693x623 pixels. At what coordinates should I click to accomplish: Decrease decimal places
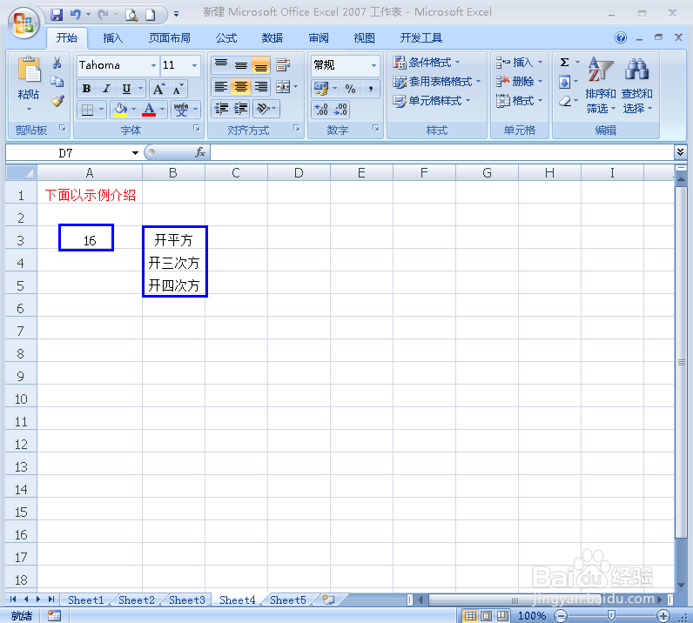(x=340, y=109)
